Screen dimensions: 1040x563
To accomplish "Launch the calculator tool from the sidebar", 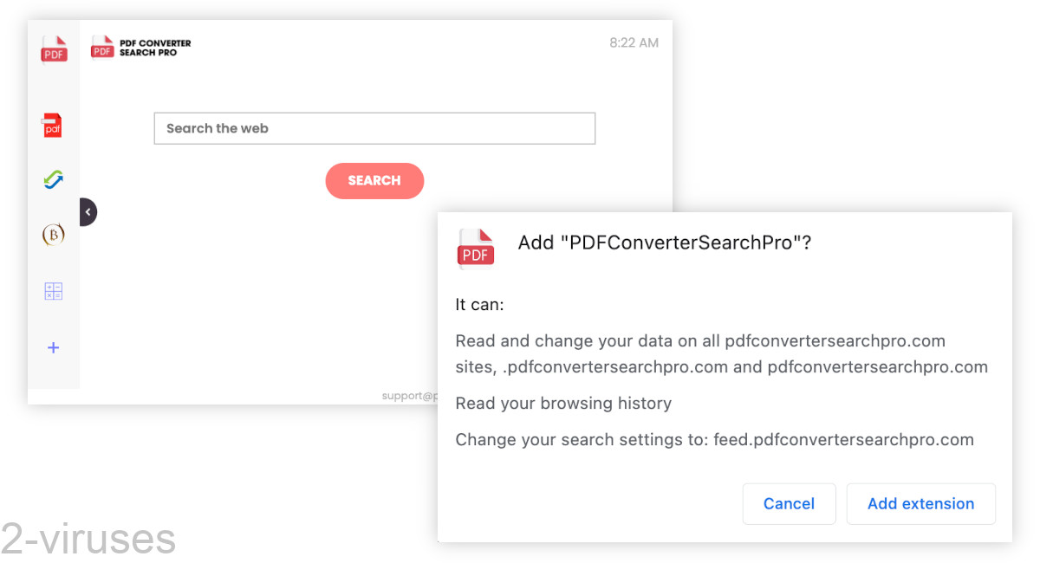I will [54, 290].
